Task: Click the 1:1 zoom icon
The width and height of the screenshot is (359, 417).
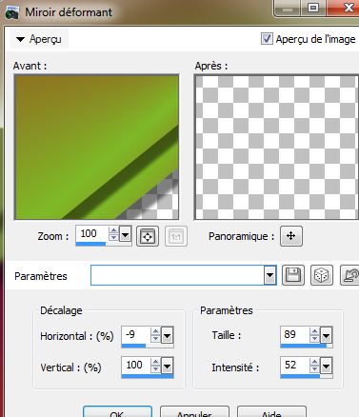Action: tap(176, 236)
